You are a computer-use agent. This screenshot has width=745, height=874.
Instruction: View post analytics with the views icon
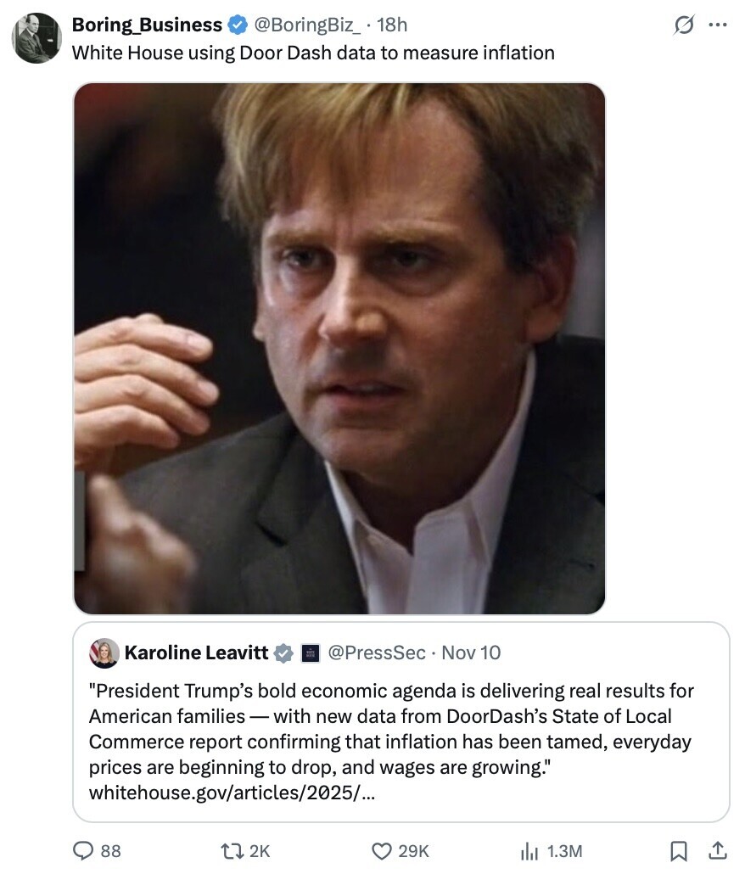point(529,850)
